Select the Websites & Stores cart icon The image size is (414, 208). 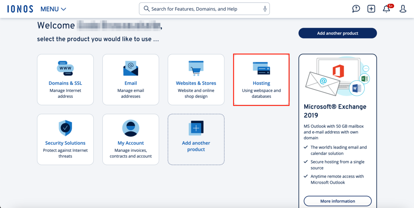196,68
